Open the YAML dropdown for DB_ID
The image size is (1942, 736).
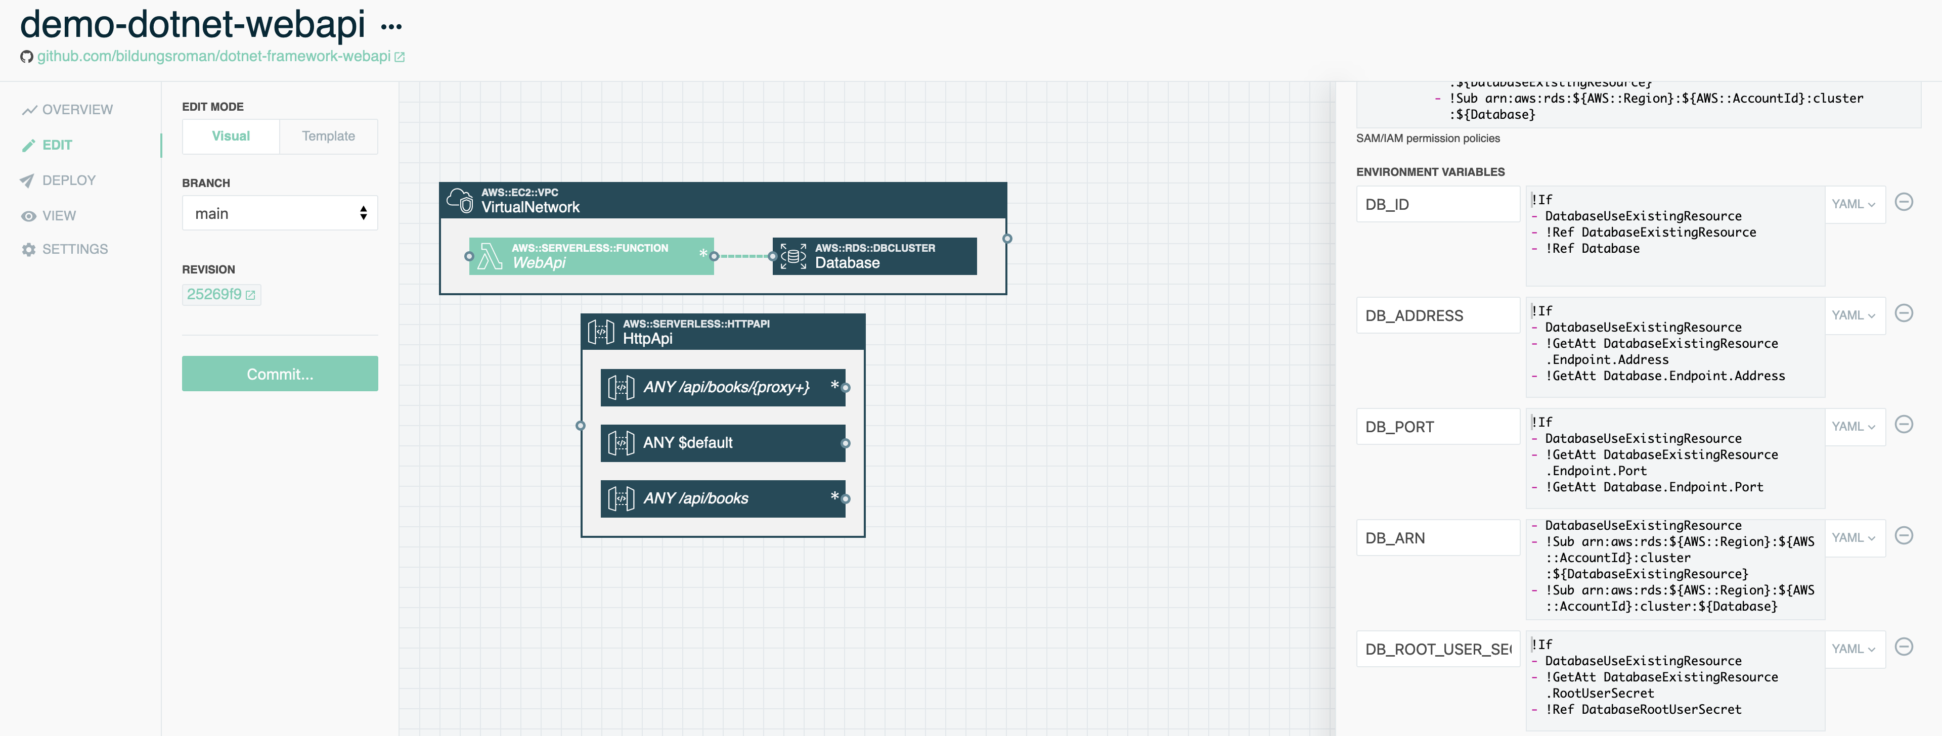click(x=1855, y=205)
